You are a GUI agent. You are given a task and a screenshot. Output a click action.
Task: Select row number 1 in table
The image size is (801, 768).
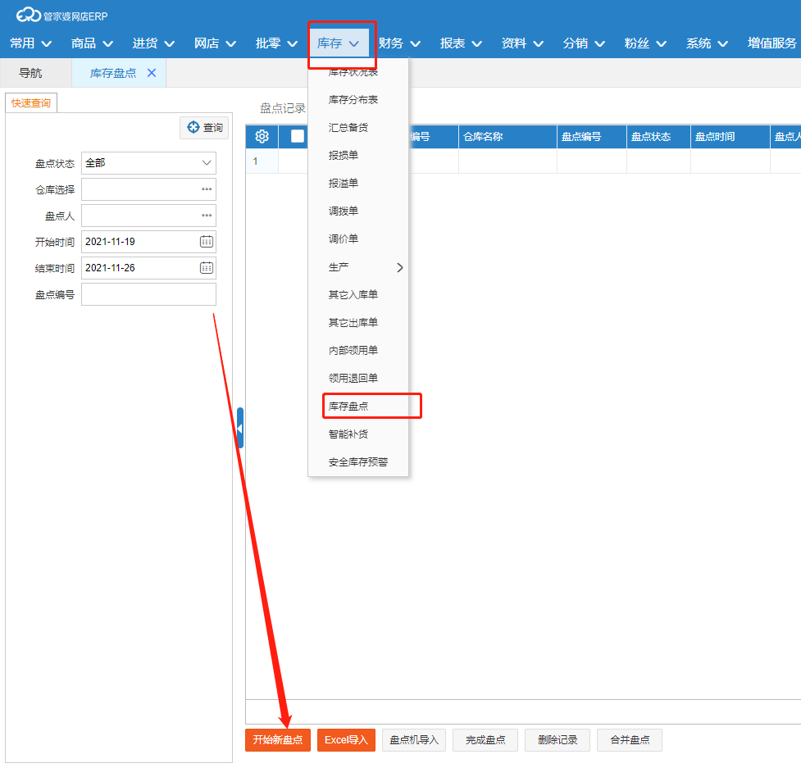click(x=262, y=161)
